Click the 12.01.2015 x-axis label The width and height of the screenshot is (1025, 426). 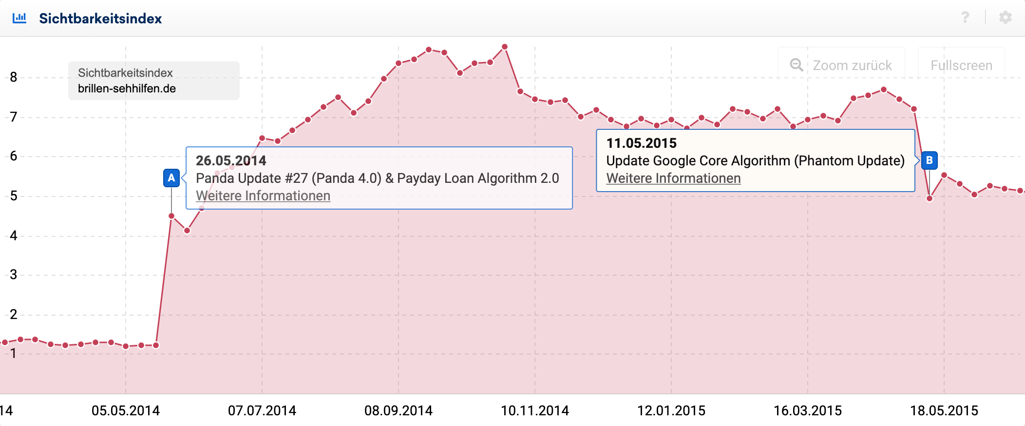[x=671, y=411]
